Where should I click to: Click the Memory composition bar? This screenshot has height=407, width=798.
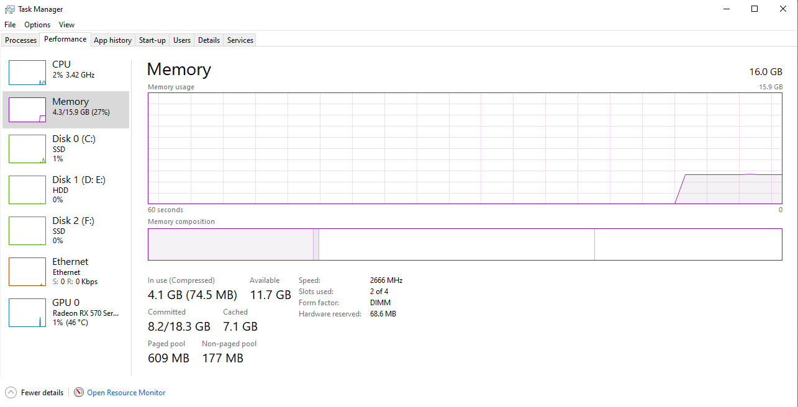(x=465, y=244)
